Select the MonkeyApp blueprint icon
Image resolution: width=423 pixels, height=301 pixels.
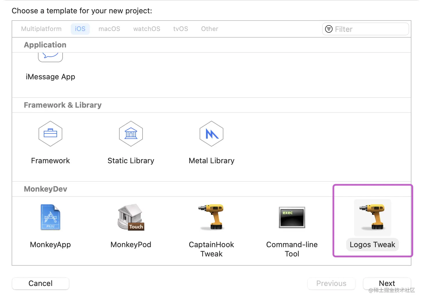[x=50, y=217]
